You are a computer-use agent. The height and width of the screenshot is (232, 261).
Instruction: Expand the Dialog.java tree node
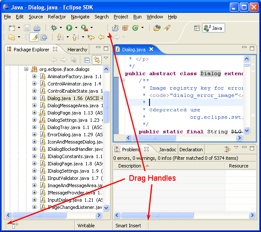(34, 98)
